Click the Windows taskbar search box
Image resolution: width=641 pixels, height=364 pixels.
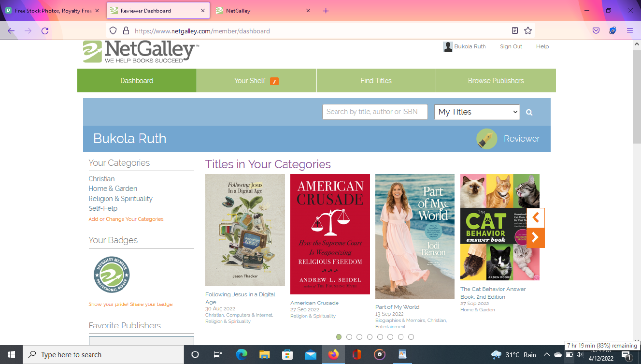tap(103, 355)
